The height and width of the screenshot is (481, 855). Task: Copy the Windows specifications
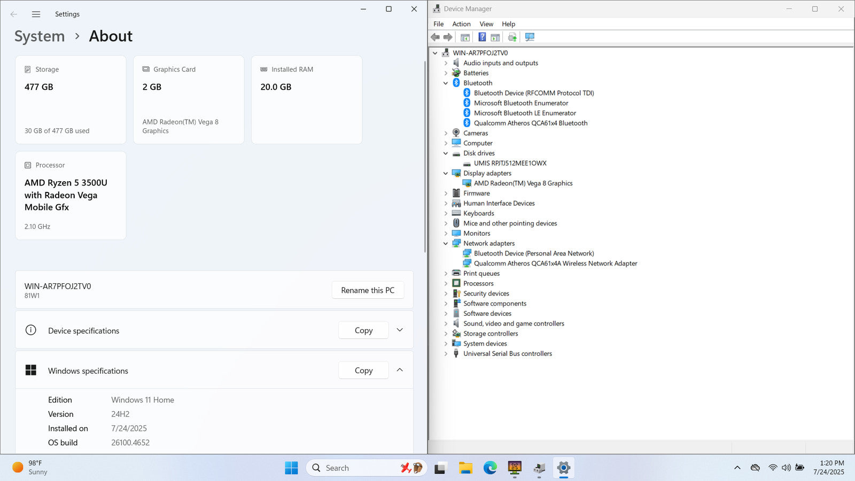tap(363, 370)
